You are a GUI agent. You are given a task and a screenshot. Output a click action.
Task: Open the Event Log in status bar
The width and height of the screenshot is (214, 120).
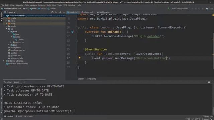tap(208, 116)
